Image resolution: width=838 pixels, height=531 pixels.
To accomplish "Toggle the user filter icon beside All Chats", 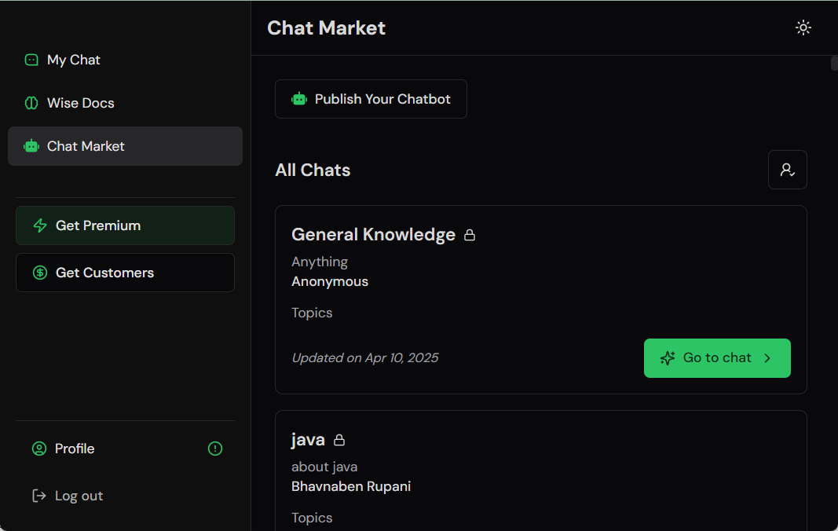I will click(x=787, y=170).
